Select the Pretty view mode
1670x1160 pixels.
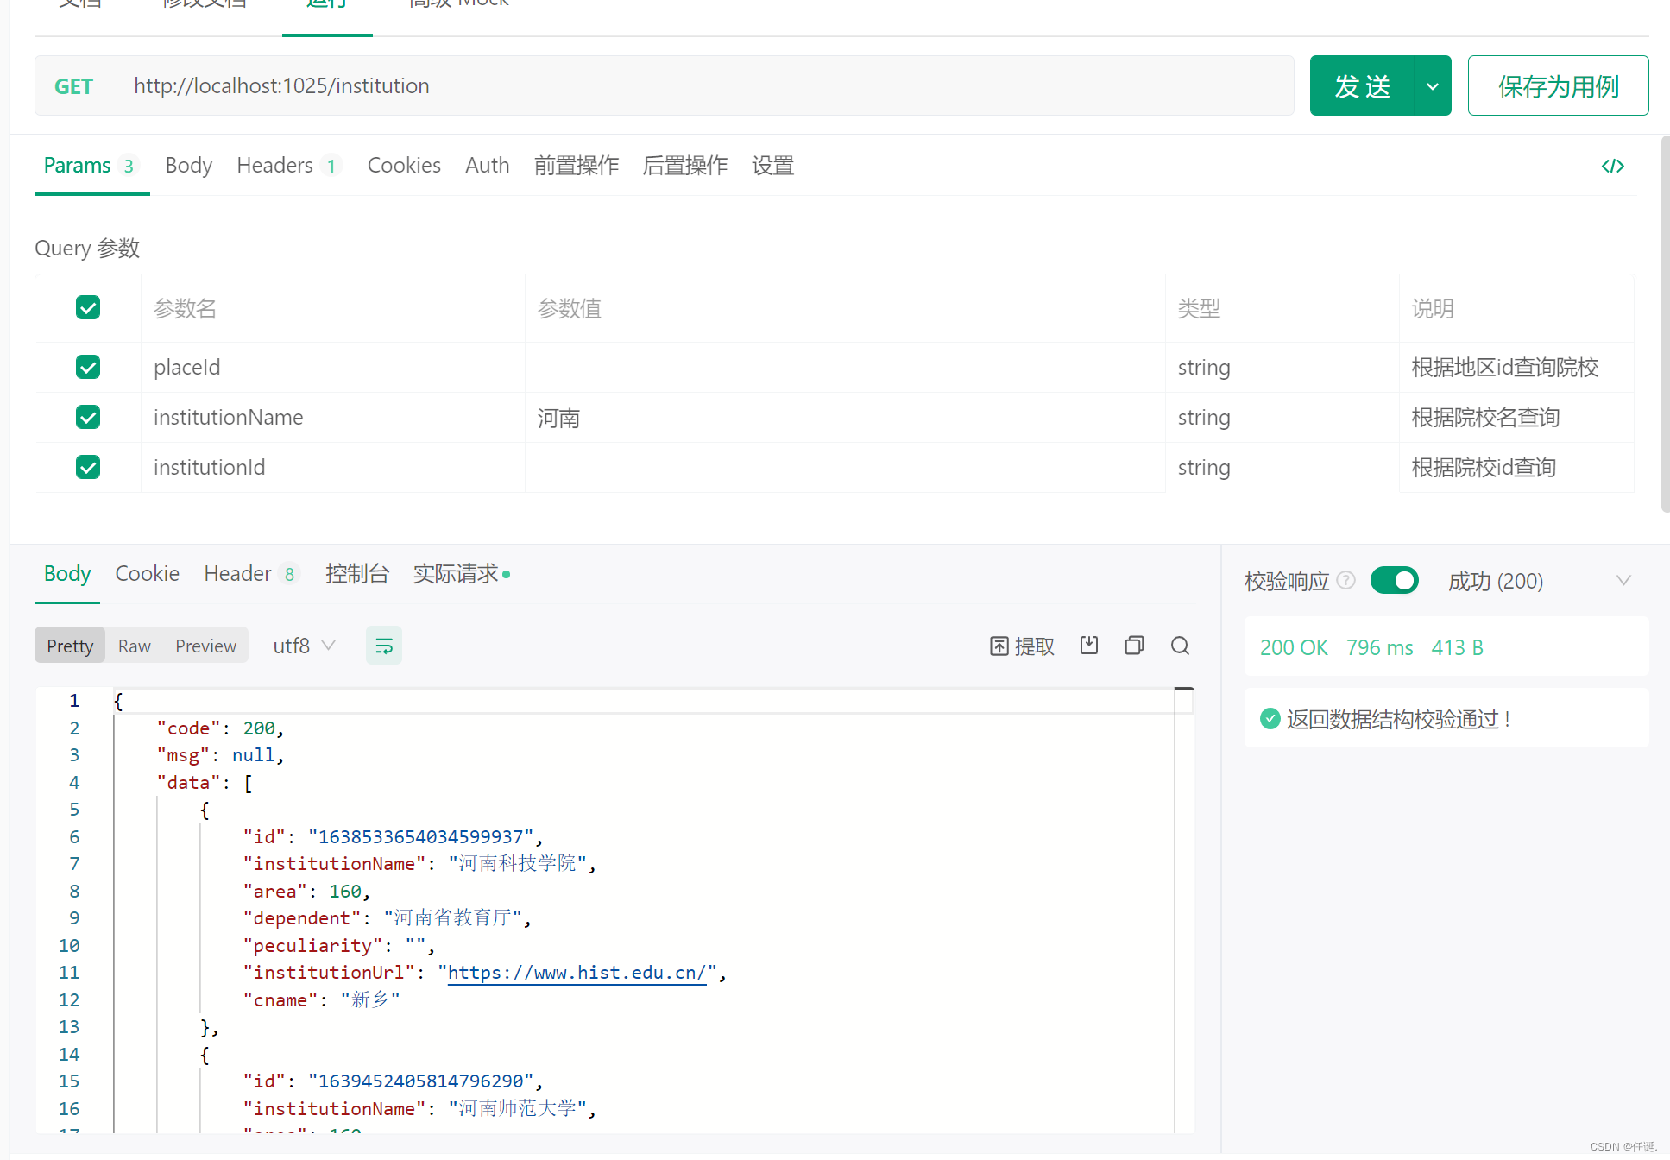tap(70, 646)
